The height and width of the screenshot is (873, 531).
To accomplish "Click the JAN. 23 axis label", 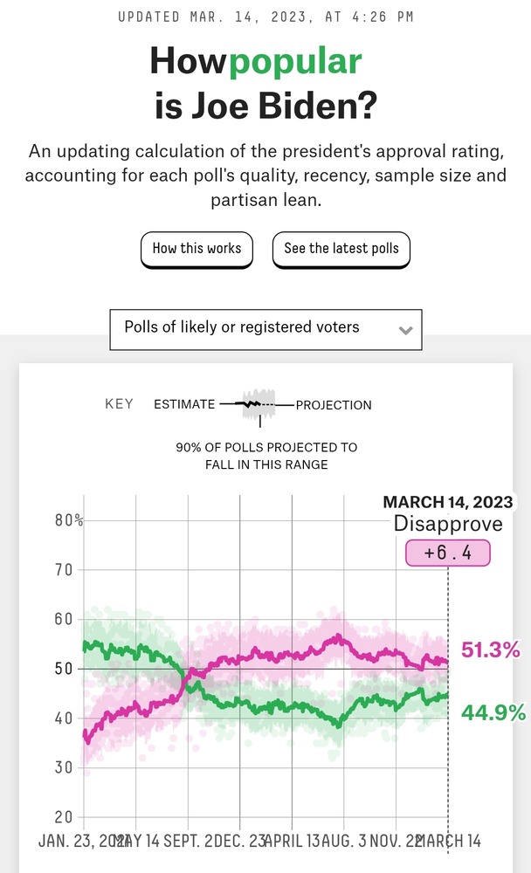I will pos(72,841).
